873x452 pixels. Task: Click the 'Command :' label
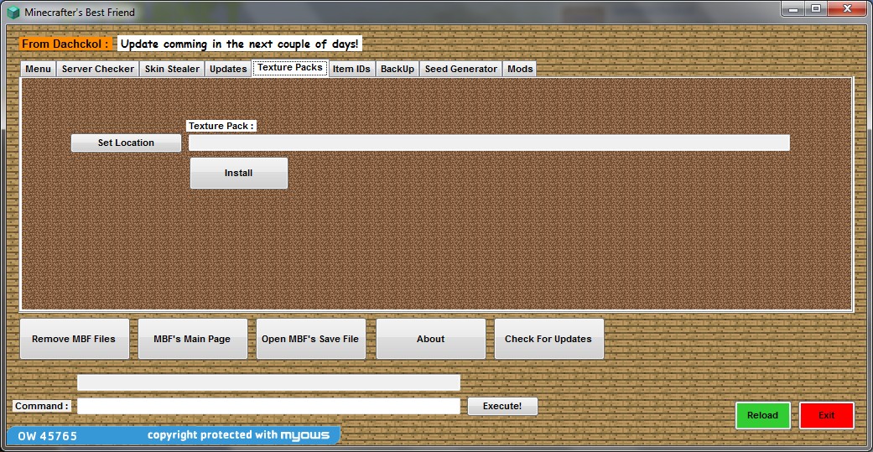tap(42, 407)
